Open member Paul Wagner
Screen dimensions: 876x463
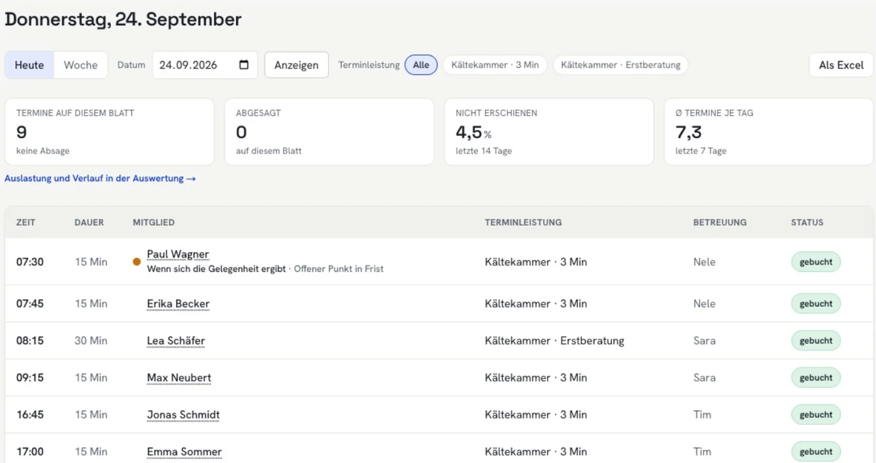(178, 254)
